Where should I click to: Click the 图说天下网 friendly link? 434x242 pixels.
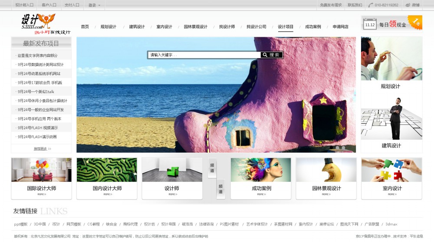coord(349,224)
